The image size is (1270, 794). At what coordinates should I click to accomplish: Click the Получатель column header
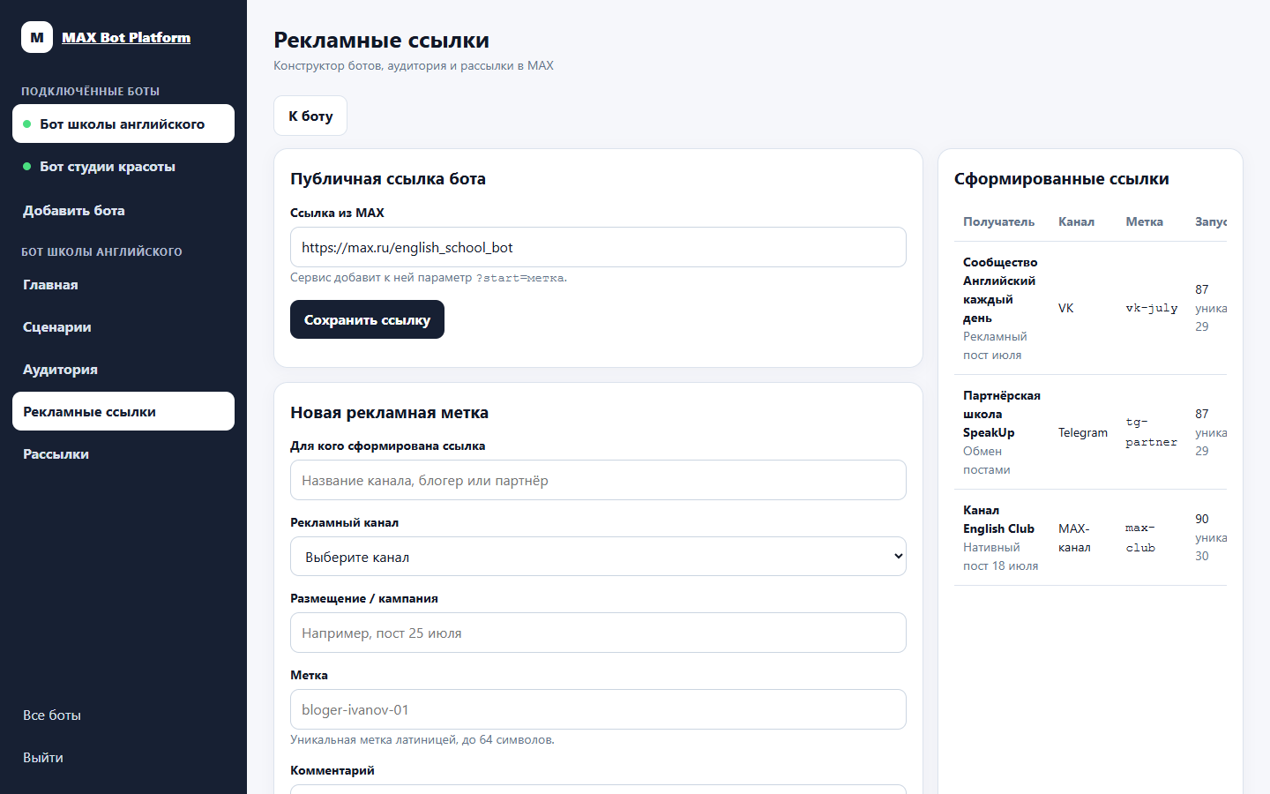(x=998, y=221)
